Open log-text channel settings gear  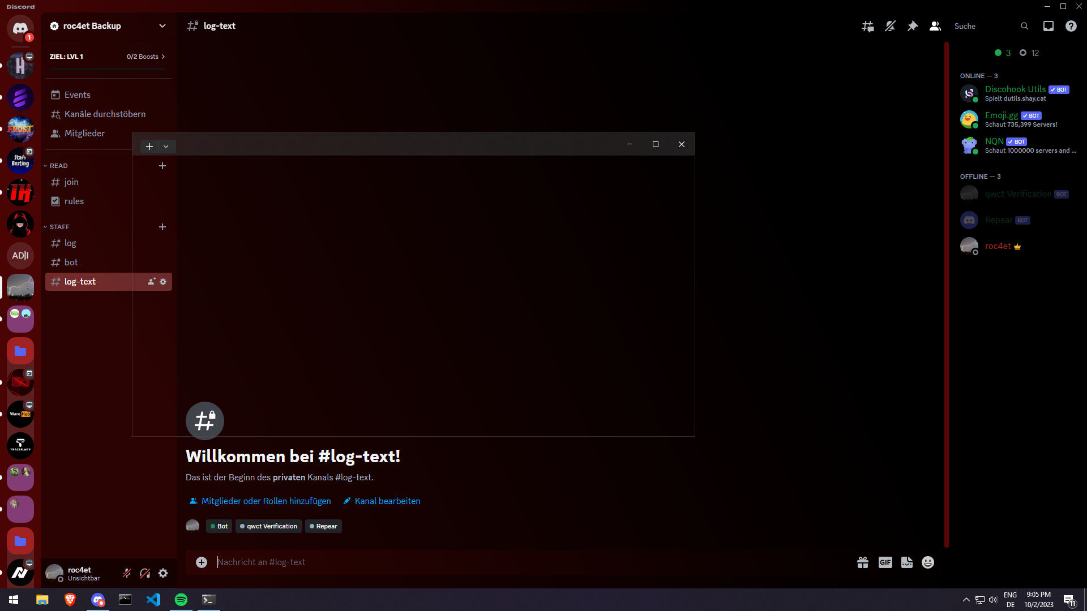point(163,282)
